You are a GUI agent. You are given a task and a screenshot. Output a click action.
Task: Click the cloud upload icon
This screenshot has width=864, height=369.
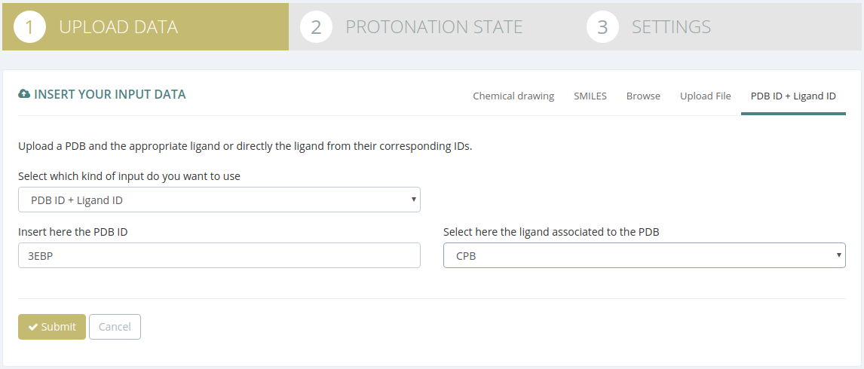pyautogui.click(x=23, y=94)
